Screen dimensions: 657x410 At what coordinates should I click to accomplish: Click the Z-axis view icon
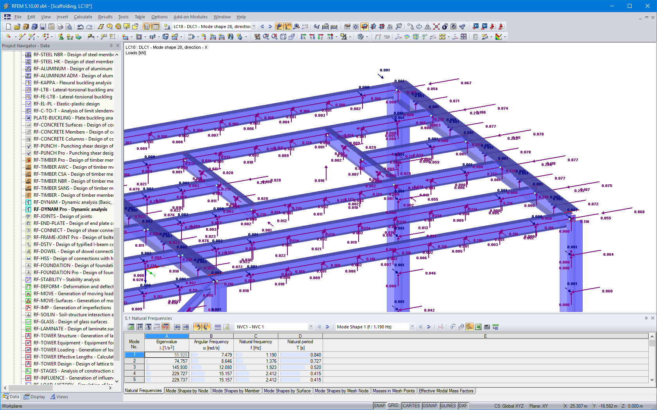(321, 37)
